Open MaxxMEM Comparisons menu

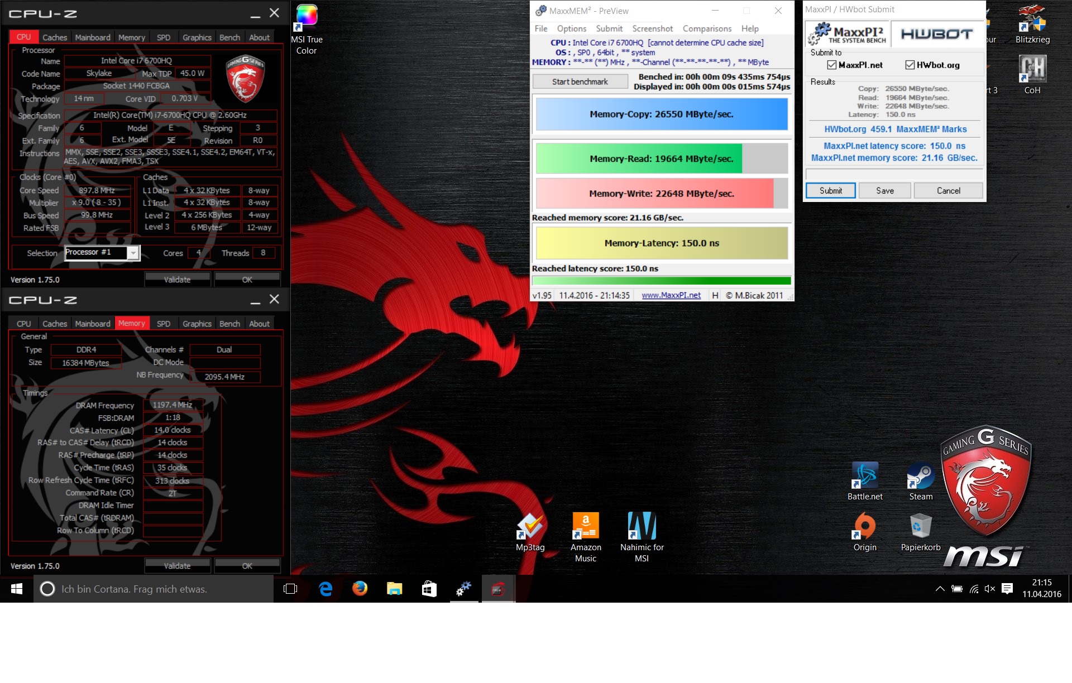707,28
